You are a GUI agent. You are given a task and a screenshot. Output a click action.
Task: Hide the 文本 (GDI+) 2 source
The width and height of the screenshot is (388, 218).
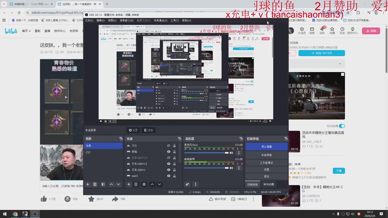[x=169, y=164]
